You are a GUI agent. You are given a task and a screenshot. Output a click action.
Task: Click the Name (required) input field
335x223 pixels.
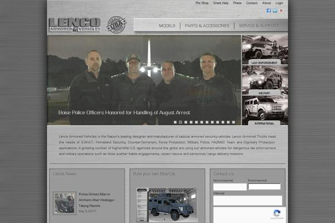coord(230,187)
